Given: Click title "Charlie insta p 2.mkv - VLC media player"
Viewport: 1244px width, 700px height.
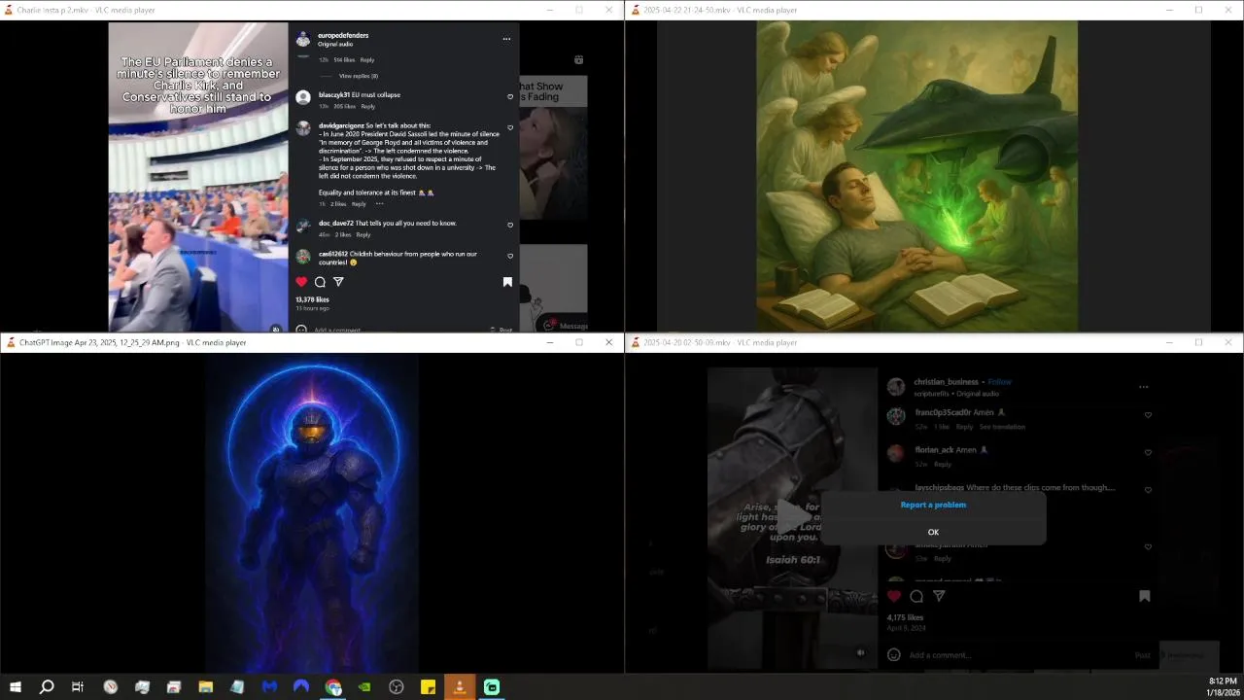Looking at the screenshot, I should pyautogui.click(x=86, y=10).
